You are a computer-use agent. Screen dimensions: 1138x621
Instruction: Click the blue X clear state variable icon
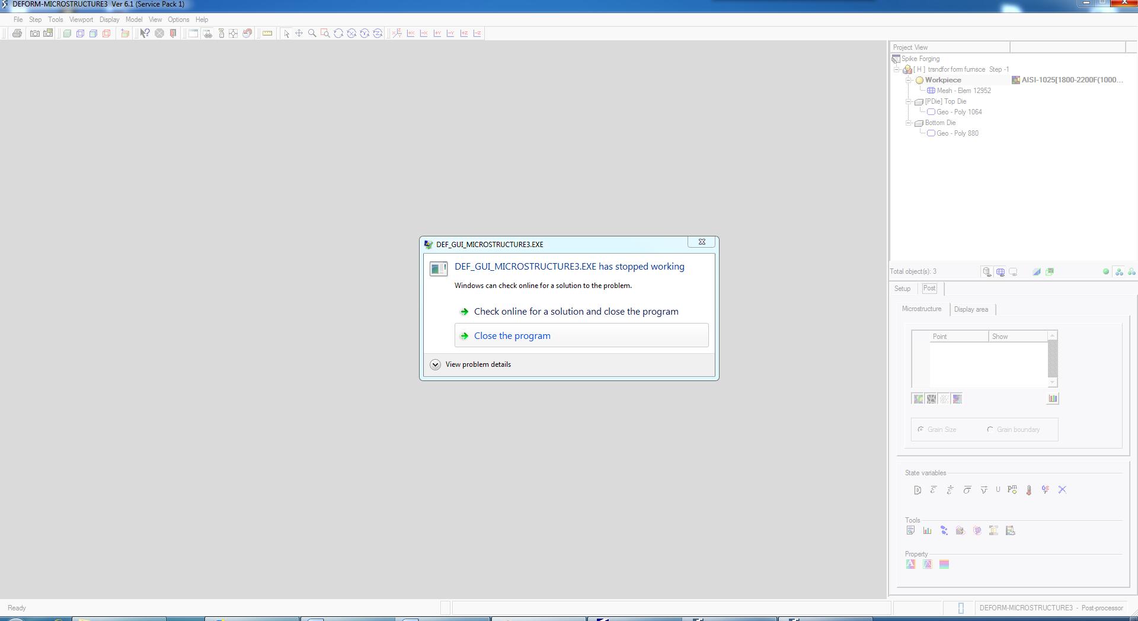(1062, 490)
